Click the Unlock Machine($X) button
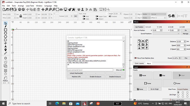 pyautogui.click(x=76, y=73)
